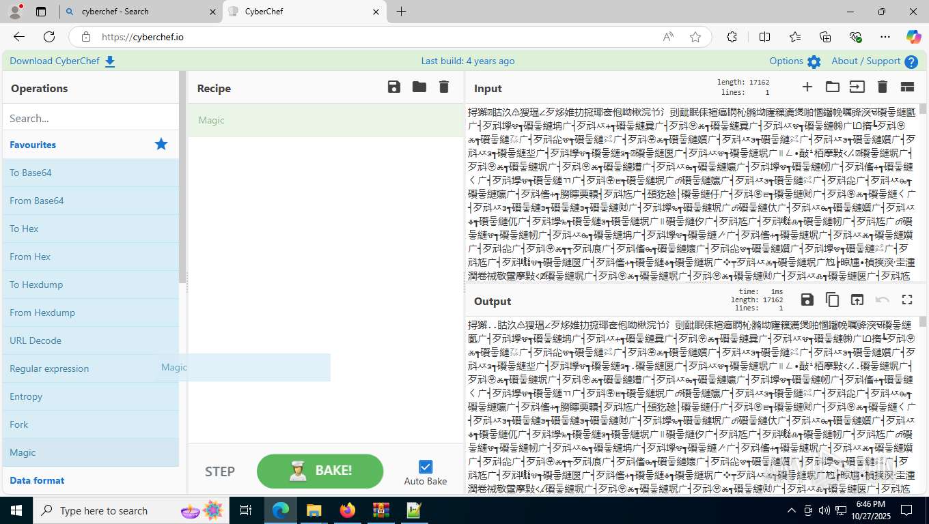929x524 pixels.
Task: Select To Base64 operation
Action: click(x=91, y=173)
